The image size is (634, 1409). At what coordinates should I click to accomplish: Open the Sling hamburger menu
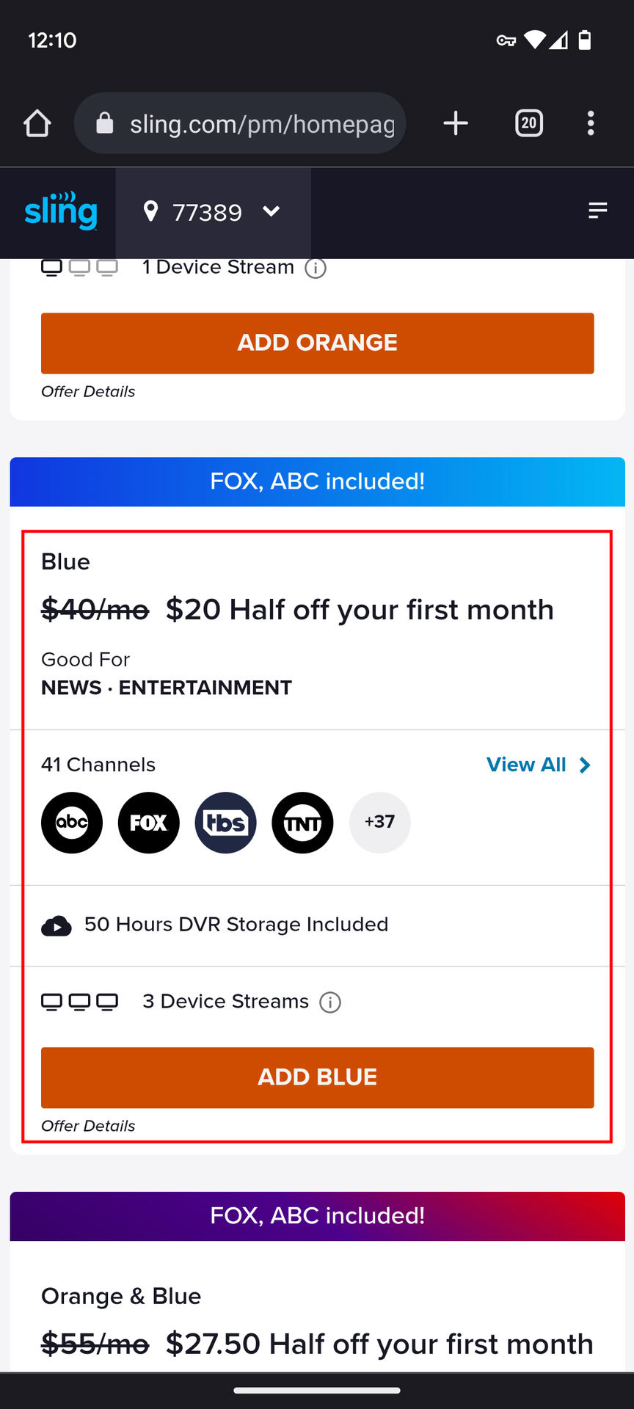click(x=598, y=211)
